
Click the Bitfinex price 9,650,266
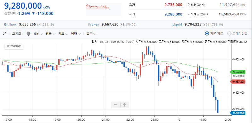point(27,25)
